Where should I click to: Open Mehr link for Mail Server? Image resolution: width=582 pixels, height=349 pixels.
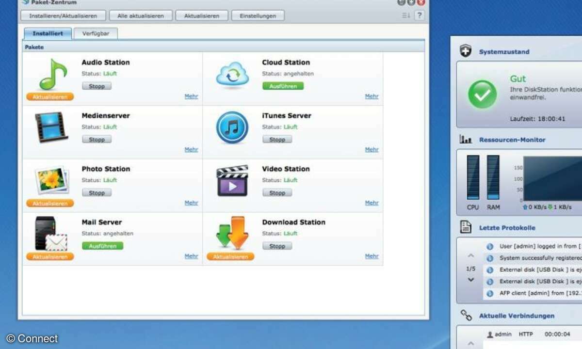click(x=191, y=256)
